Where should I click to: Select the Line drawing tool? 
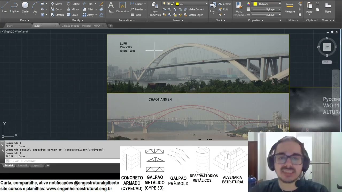[x=5, y=7]
